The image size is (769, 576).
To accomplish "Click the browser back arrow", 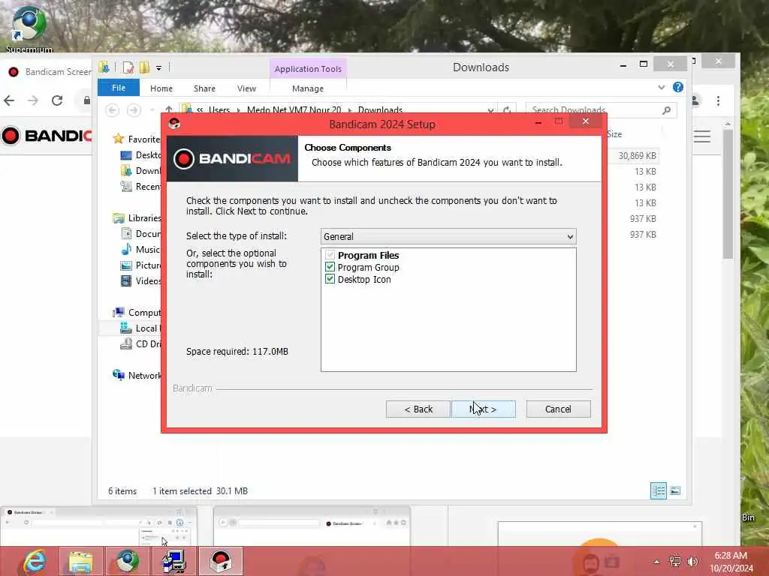I will (9, 100).
